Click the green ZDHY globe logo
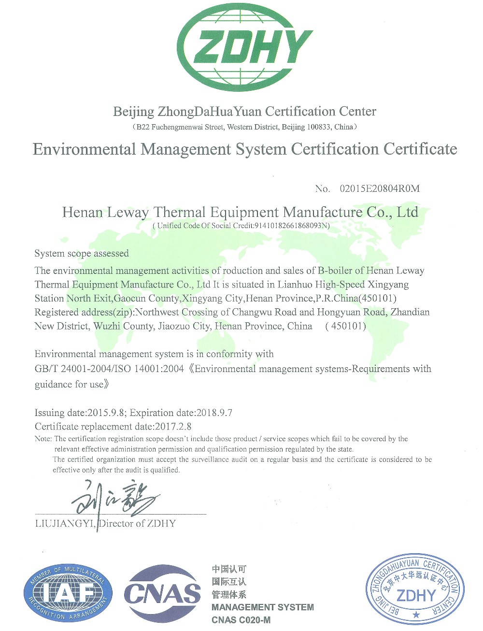 click(244, 47)
